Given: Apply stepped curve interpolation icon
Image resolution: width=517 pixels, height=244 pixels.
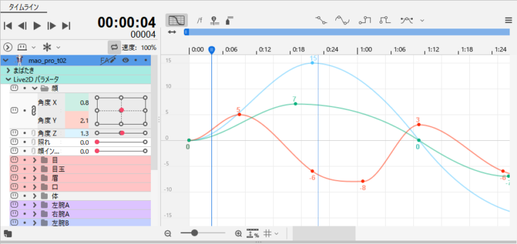Looking at the screenshot, I should (x=365, y=20).
